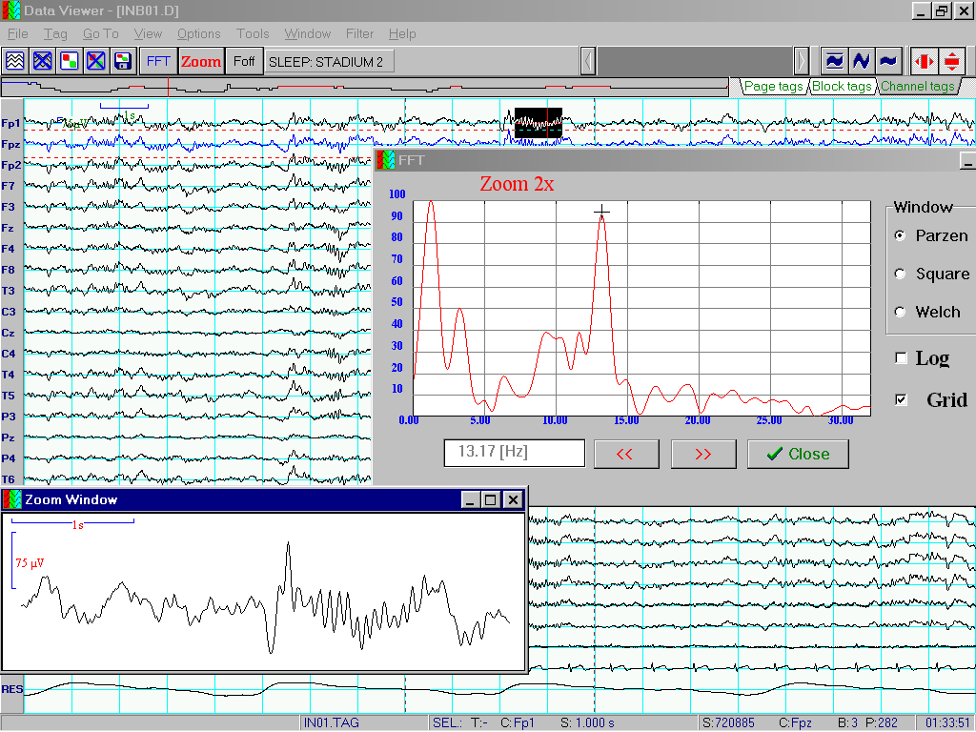Click the 13.17 [Hz] frequency field
976x732 pixels.
(x=515, y=453)
